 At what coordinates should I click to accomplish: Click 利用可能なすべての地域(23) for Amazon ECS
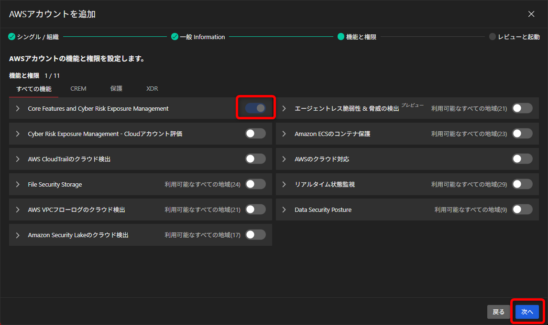pyautogui.click(x=469, y=134)
